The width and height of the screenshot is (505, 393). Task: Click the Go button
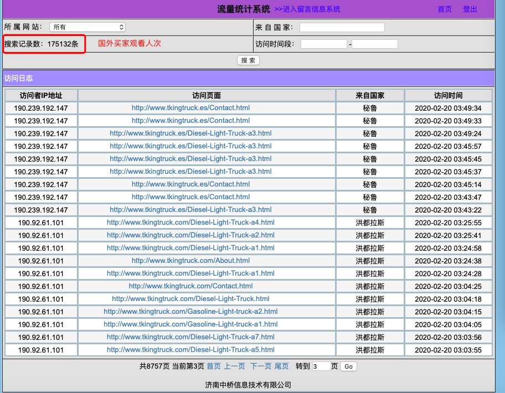pyautogui.click(x=348, y=366)
